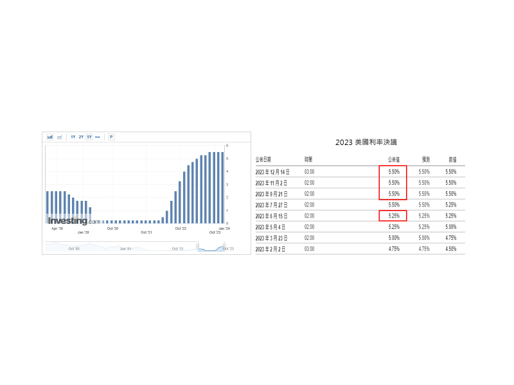Click the 預測 column header
This screenshot has width=514, height=385.
425,159
